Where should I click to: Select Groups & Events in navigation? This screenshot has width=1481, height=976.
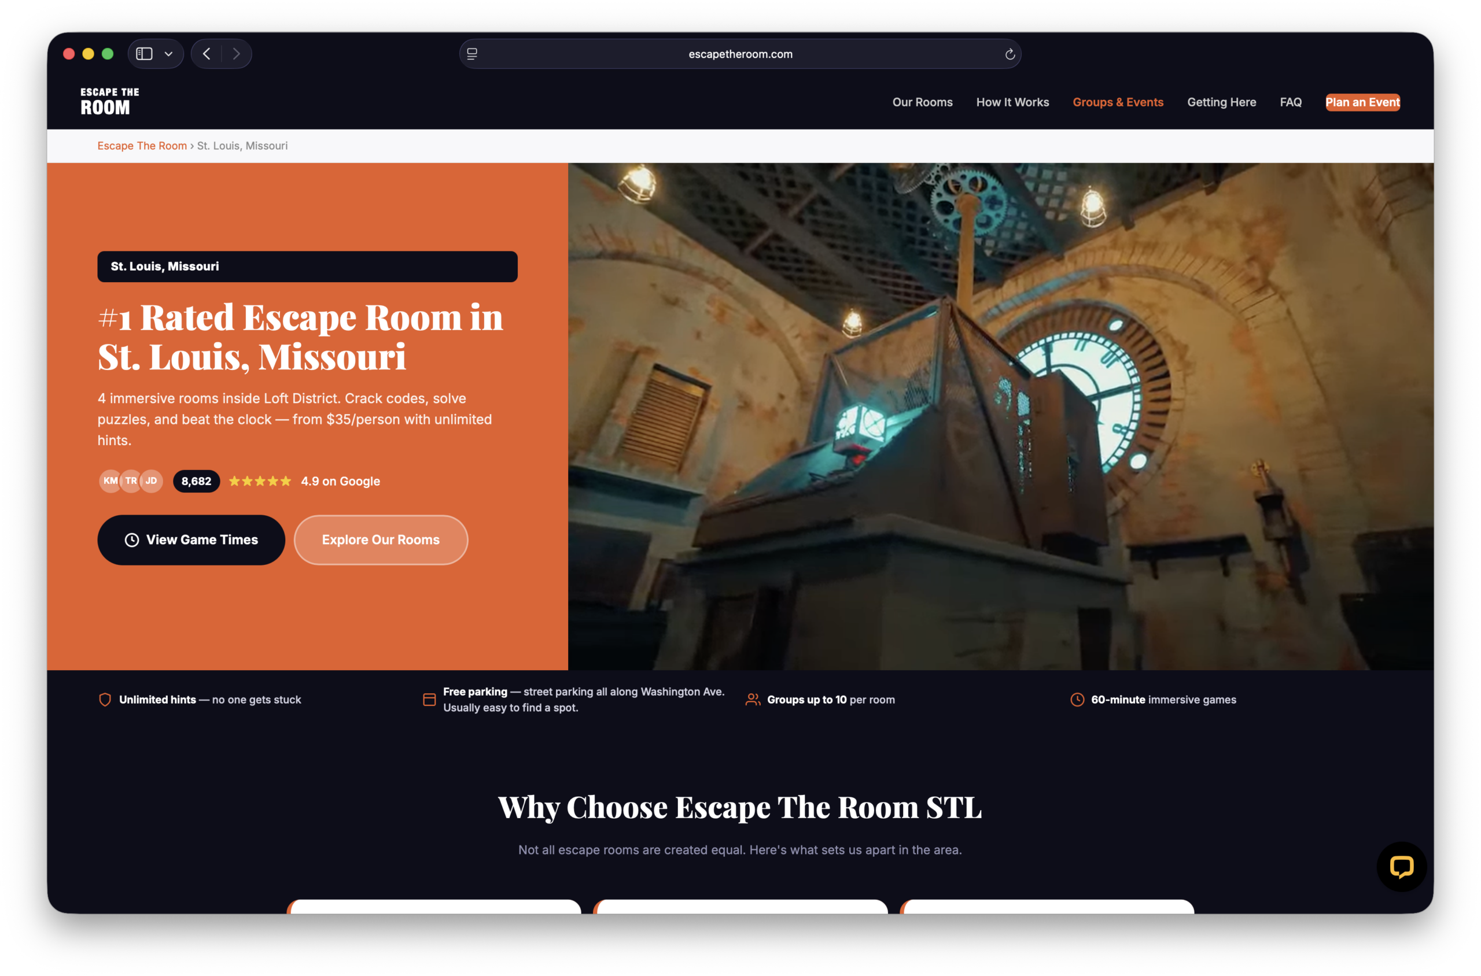pyautogui.click(x=1117, y=102)
